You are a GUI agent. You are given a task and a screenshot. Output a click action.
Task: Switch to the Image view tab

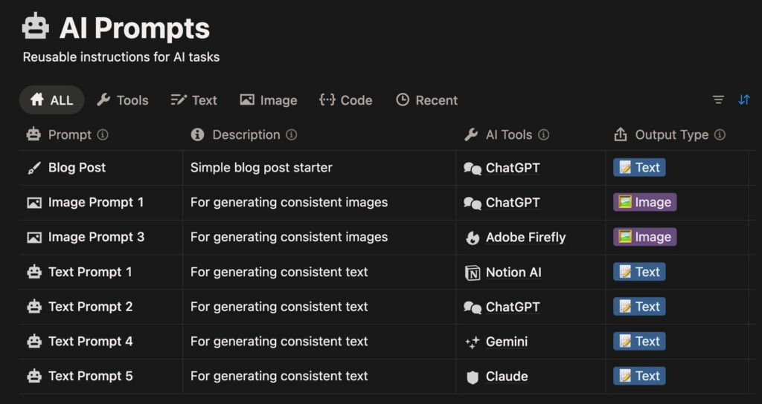(268, 100)
